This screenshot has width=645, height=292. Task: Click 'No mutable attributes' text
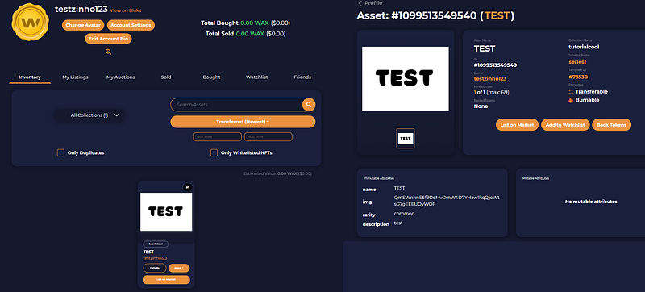pyautogui.click(x=591, y=202)
